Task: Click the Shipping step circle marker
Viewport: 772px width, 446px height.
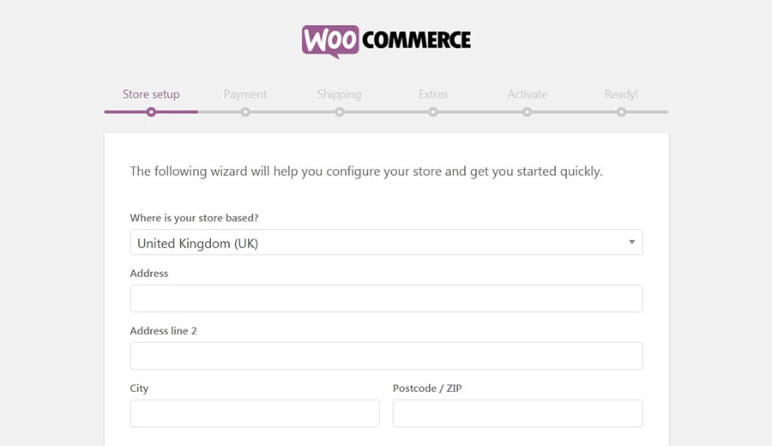Action: 339,112
